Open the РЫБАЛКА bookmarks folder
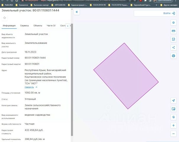179x142 pixels. point(7,5)
